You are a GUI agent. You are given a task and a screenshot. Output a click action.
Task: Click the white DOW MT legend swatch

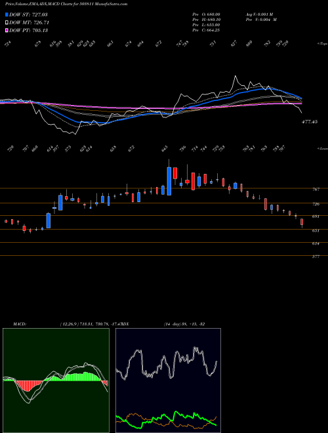point(7,22)
